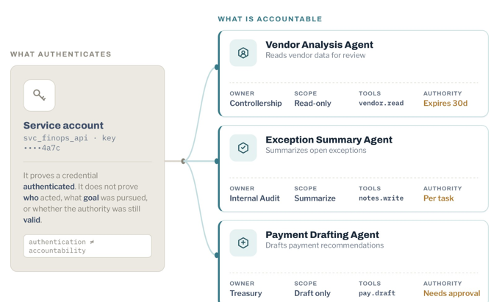Image resolution: width=491 pixels, height=302 pixels.
Task: Click the connector dot on Exception Summary card
Action: (x=217, y=161)
